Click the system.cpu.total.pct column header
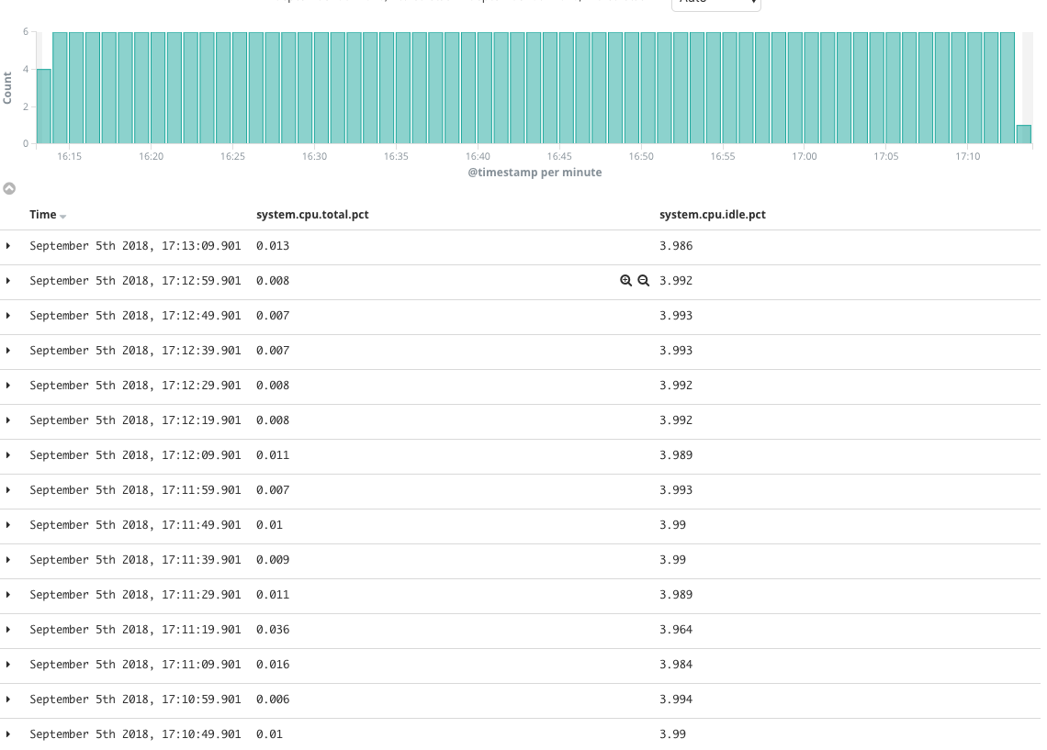The width and height of the screenshot is (1047, 750). 312,215
